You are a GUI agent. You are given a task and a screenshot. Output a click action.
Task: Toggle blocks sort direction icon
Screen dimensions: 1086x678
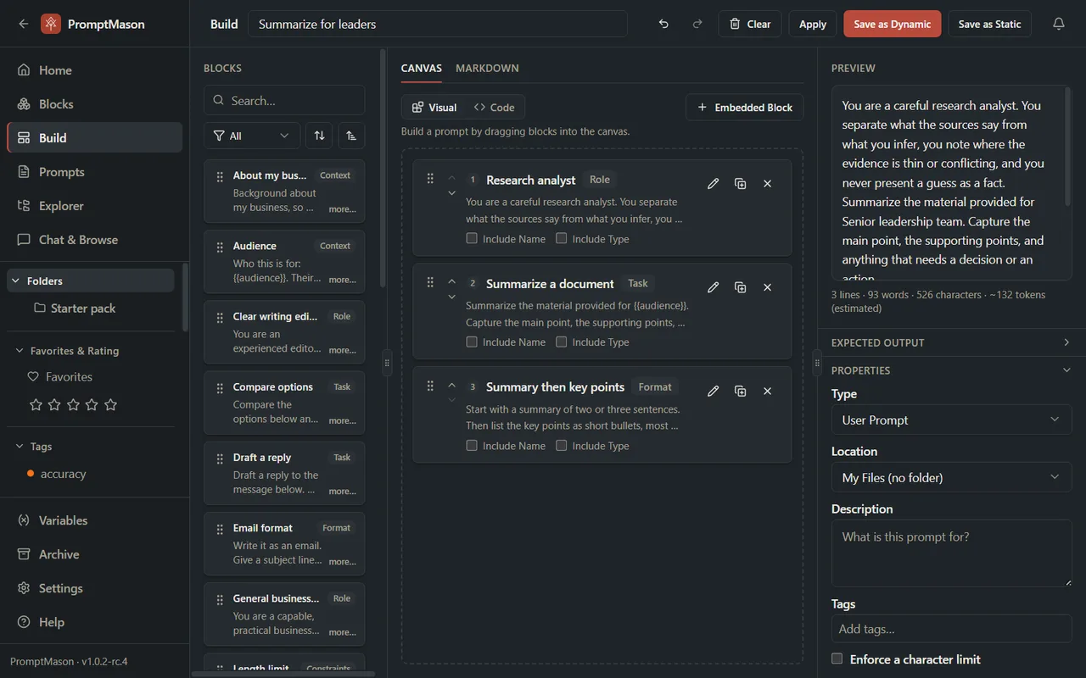tap(351, 136)
